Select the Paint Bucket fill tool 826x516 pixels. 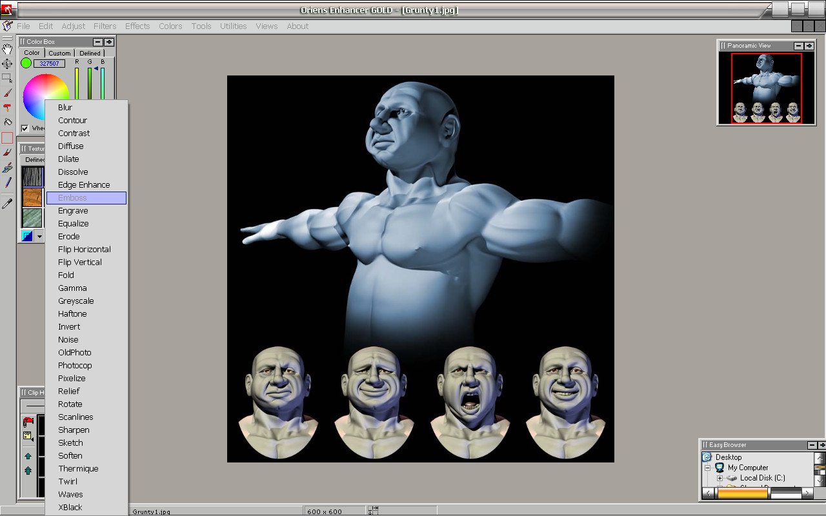7,122
